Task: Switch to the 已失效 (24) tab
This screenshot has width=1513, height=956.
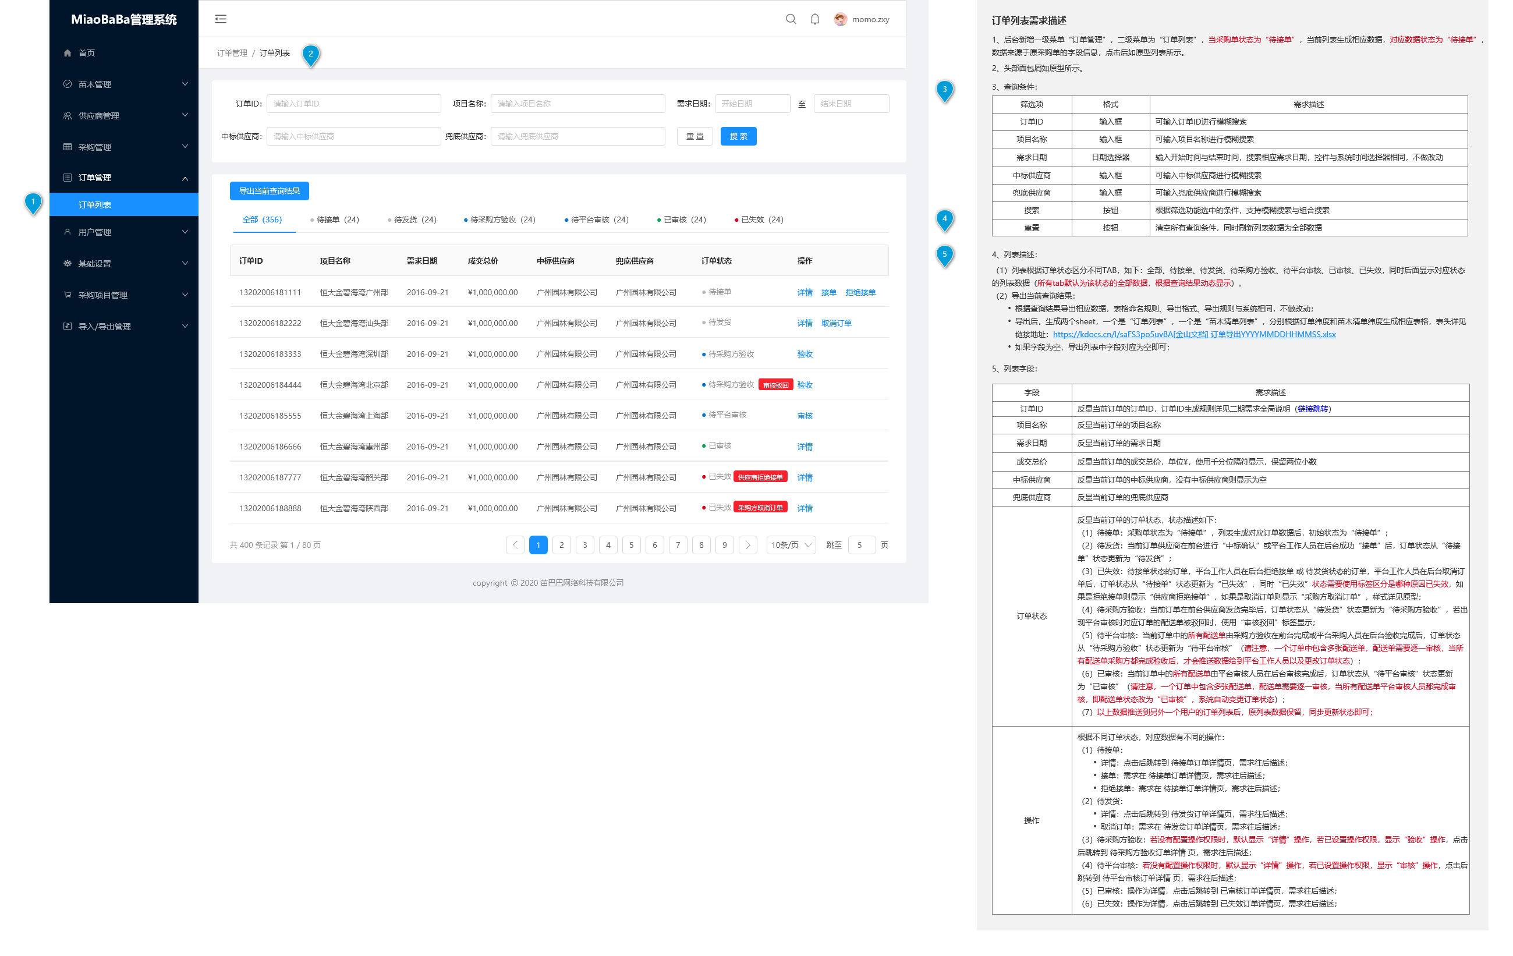Action: coord(759,219)
